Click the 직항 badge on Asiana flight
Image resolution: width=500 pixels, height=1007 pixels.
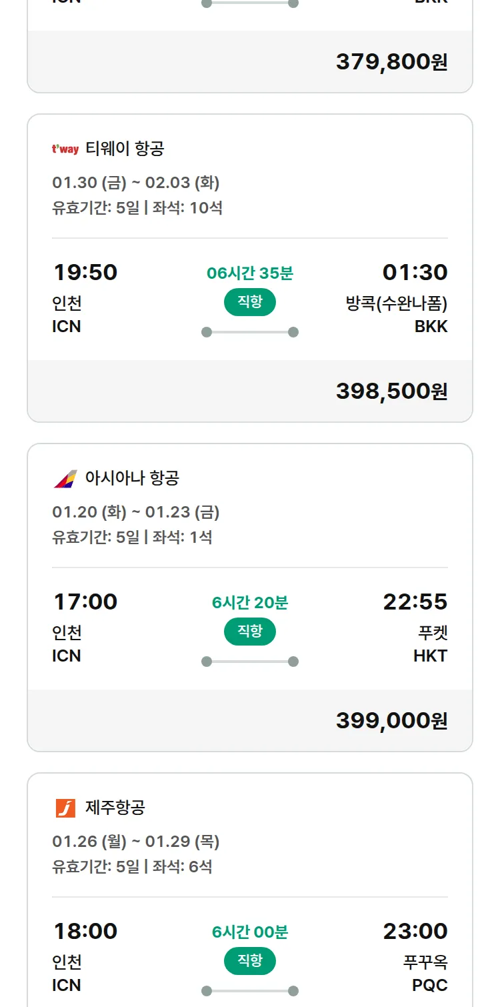coord(250,632)
